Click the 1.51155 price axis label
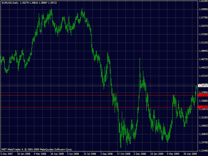This screenshot has height=156, width=208. click(203, 43)
